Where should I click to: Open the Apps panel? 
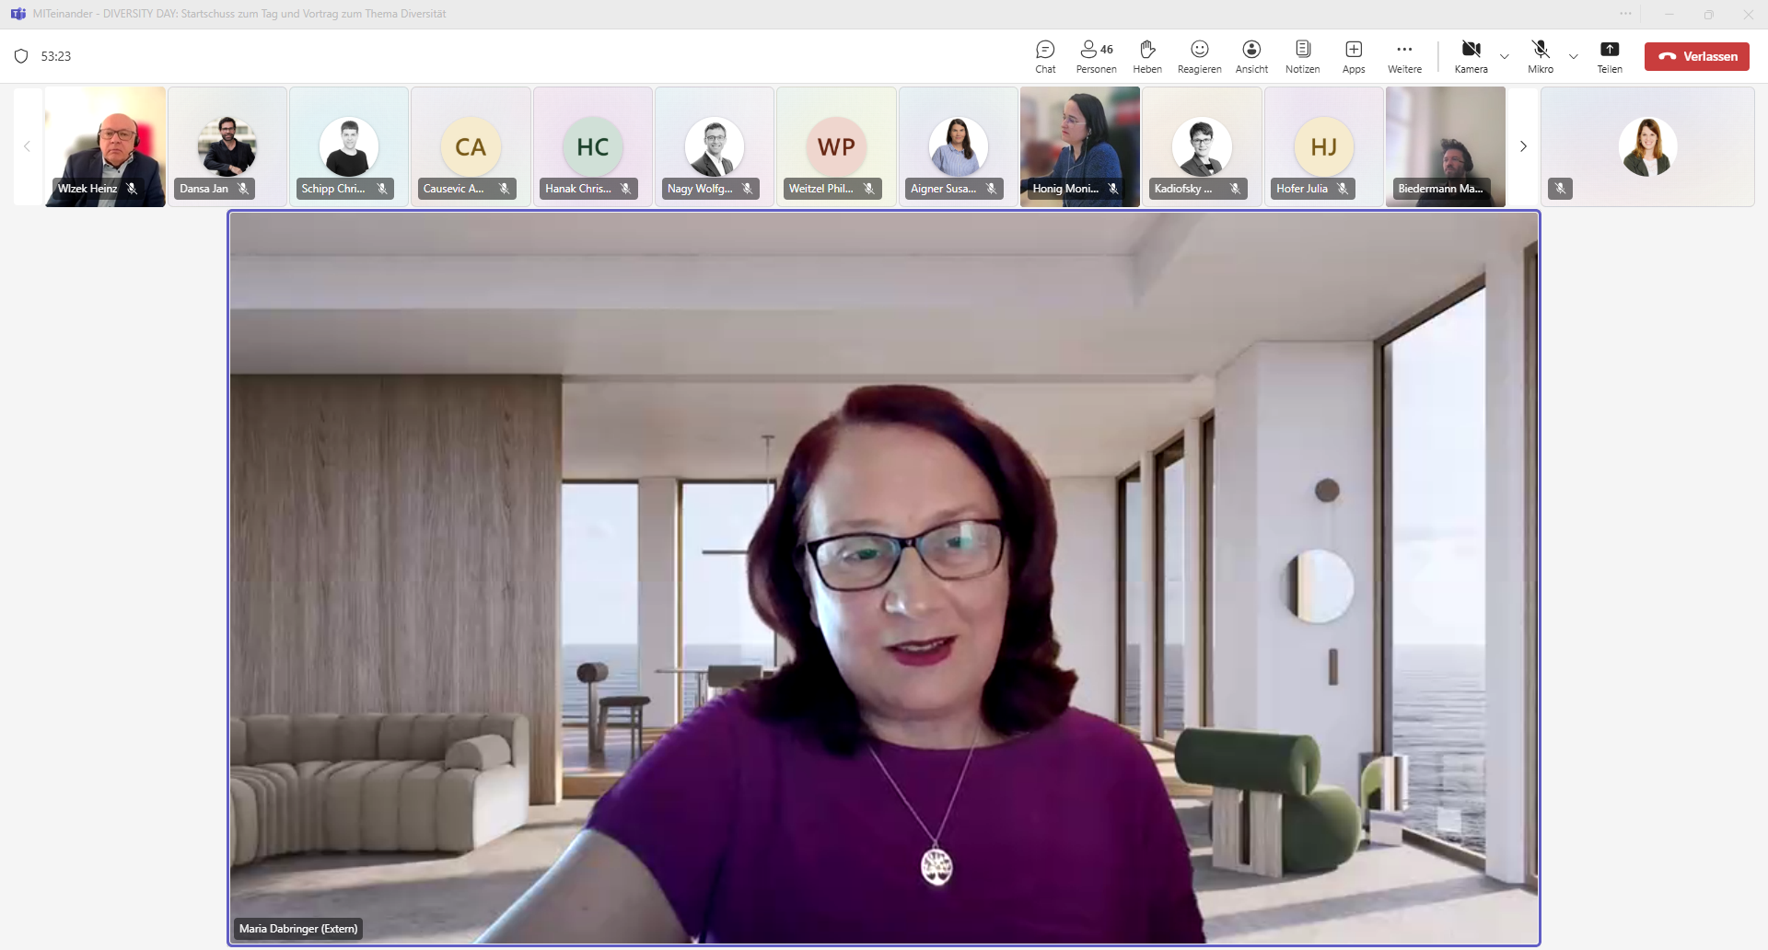(x=1354, y=56)
